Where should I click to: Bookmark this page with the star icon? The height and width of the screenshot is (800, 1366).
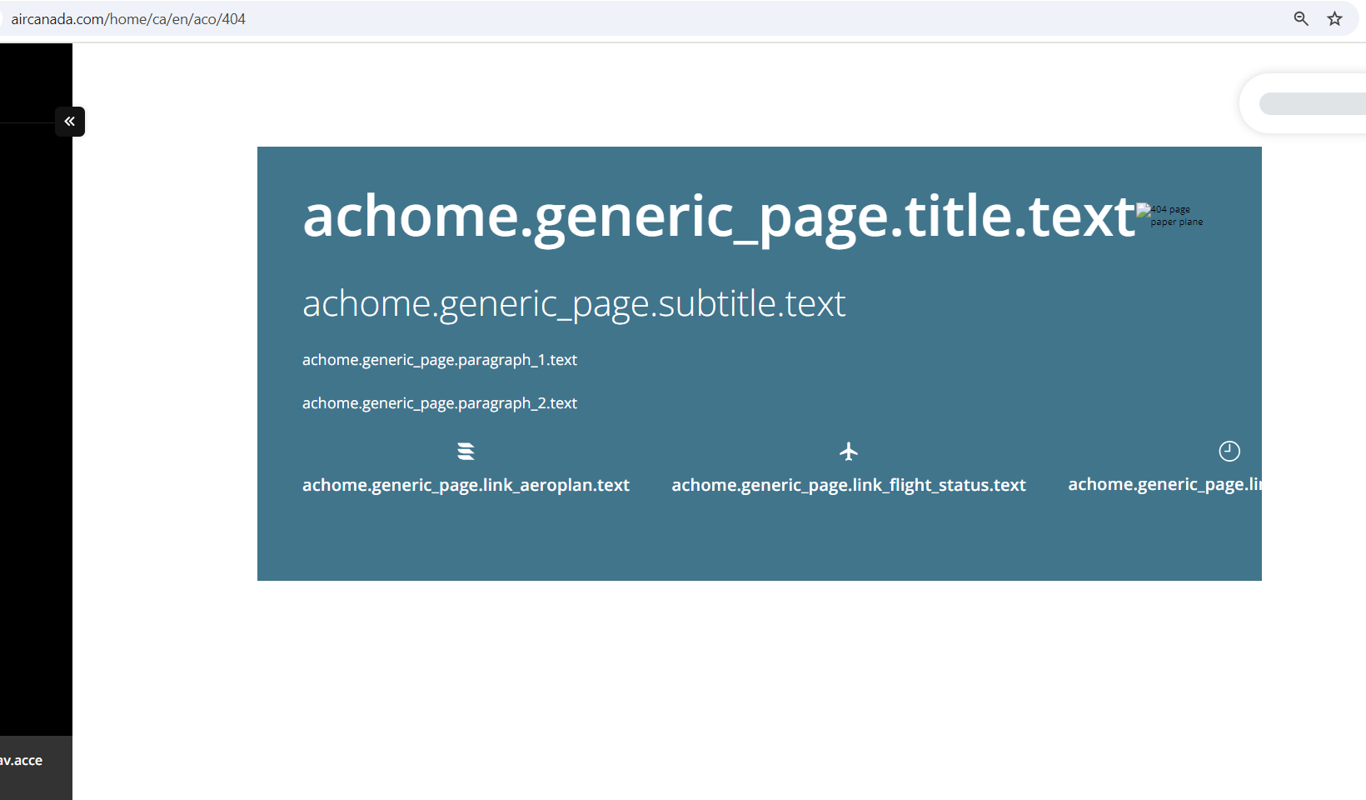(x=1334, y=18)
